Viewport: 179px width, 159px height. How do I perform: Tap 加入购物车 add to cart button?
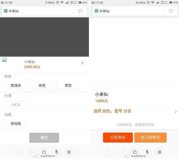(x=150, y=138)
